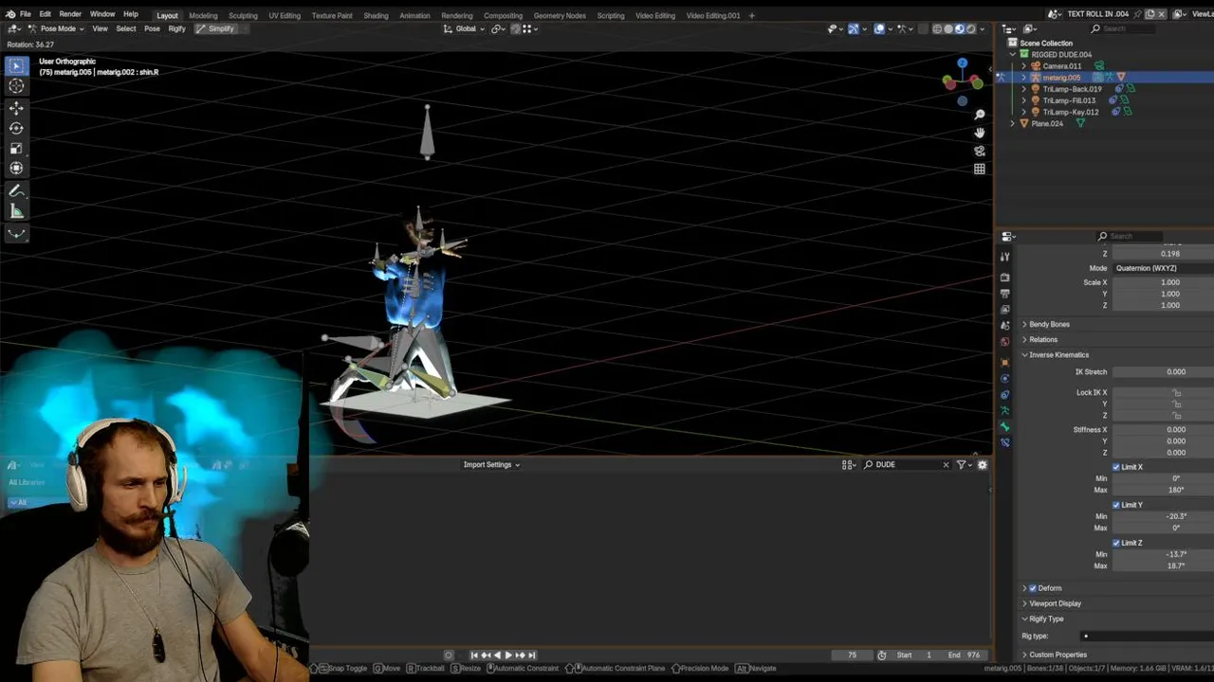Viewport: 1214px width, 682px height.
Task: Toggle Lock IK Y
Action: (1176, 404)
